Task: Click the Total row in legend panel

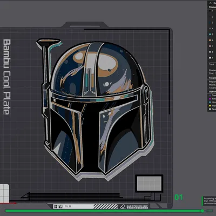Action: (212, 64)
